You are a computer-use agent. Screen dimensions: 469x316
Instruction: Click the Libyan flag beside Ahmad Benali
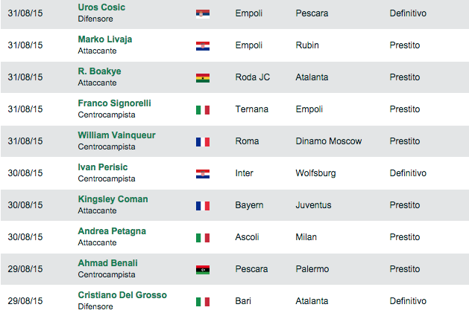pyautogui.click(x=202, y=269)
